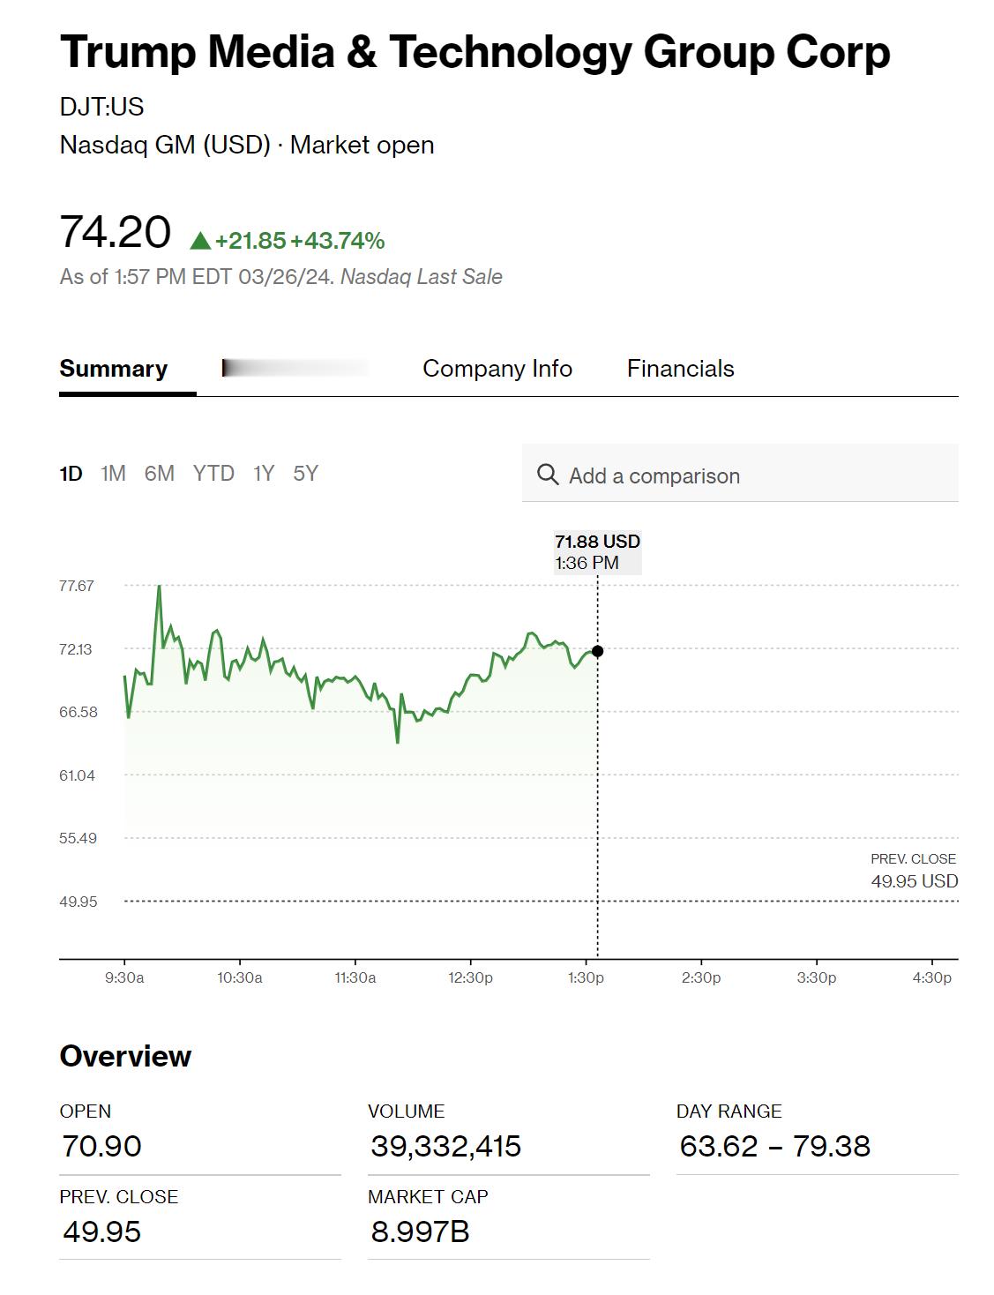Click the 77.67 y-axis label
Image resolution: width=994 pixels, height=1295 pixels.
77,586
